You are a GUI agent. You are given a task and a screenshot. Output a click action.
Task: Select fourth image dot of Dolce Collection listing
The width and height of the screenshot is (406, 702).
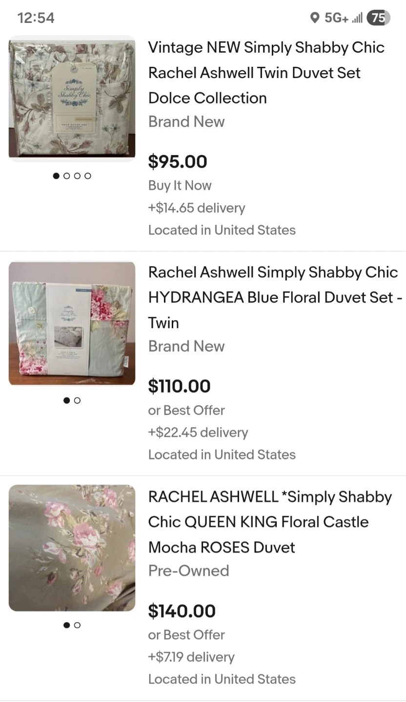pyautogui.click(x=88, y=176)
